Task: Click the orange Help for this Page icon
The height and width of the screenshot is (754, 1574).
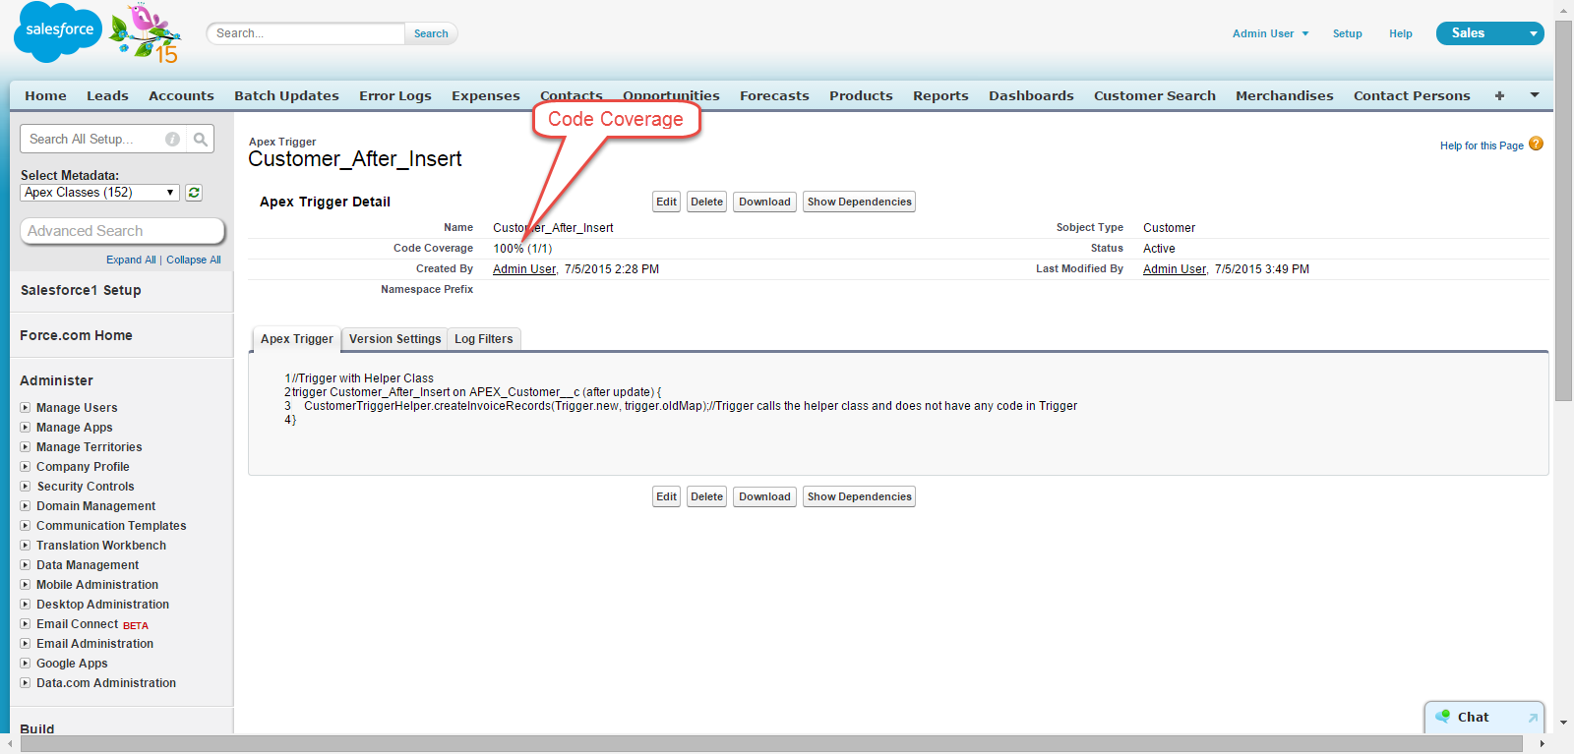Action: coord(1536,145)
